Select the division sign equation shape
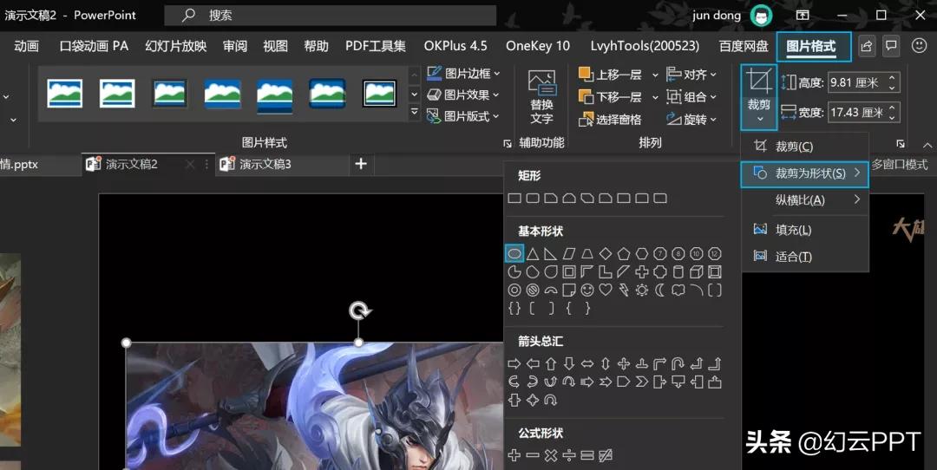Viewport: 937px width, 470px height. [569, 455]
